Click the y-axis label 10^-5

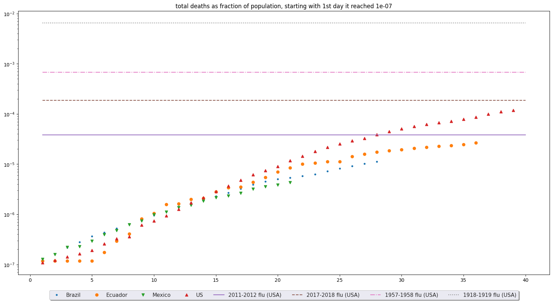tap(9, 164)
